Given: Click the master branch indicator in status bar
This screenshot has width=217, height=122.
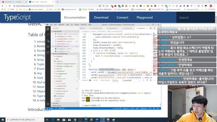Looking at the screenshot, I should click(x=50, y=108).
